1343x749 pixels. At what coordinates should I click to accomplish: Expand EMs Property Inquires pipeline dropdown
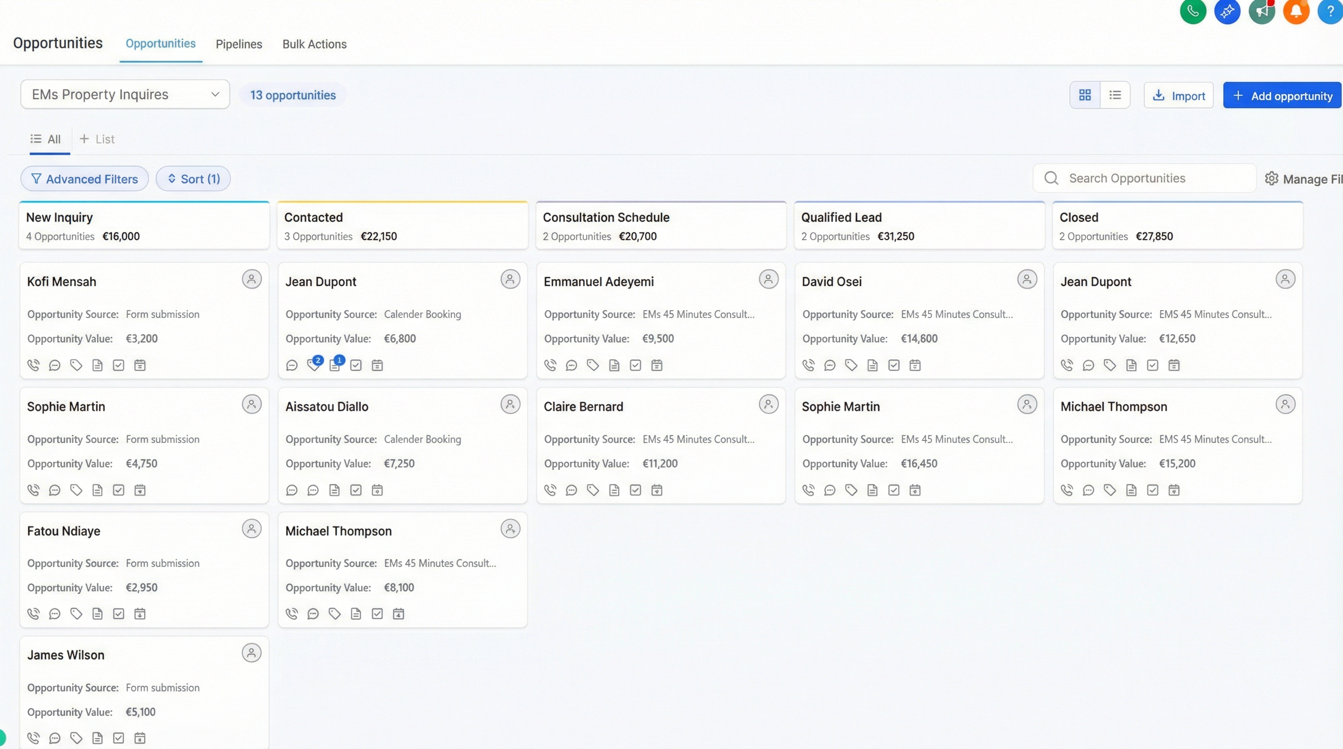click(125, 94)
